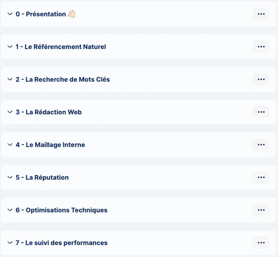Image resolution: width=278 pixels, height=257 pixels.
Task: Open more menu for Le suivi des performances
Action: click(261, 243)
